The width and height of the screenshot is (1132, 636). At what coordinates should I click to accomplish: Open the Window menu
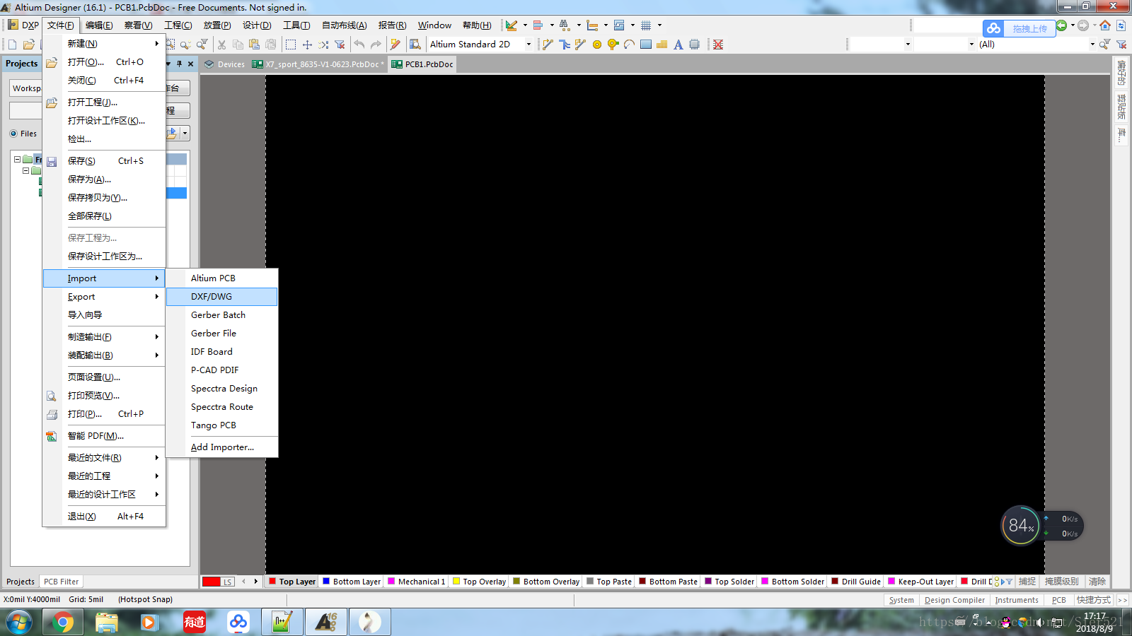pos(434,25)
